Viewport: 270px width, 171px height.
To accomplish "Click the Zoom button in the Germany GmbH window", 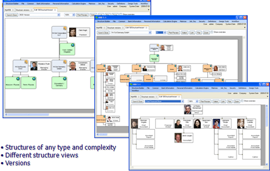I will click(x=206, y=33).
